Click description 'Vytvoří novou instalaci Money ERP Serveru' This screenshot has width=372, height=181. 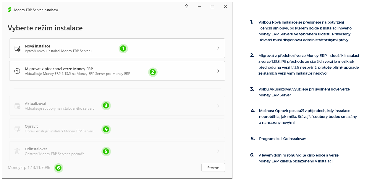point(58,51)
